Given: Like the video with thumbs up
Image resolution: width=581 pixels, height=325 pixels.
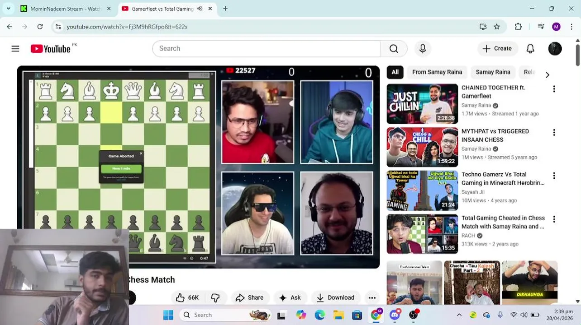Looking at the screenshot, I should point(187,297).
